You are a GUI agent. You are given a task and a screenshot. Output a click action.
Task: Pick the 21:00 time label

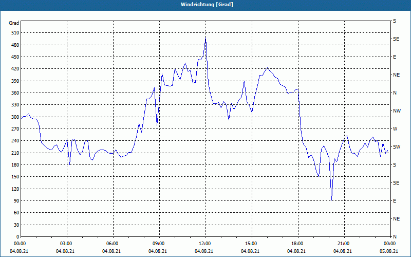(x=344, y=244)
